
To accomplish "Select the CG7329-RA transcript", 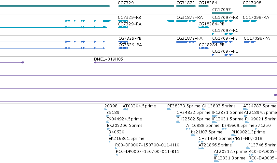I will pyautogui.click(x=123, y=27).
